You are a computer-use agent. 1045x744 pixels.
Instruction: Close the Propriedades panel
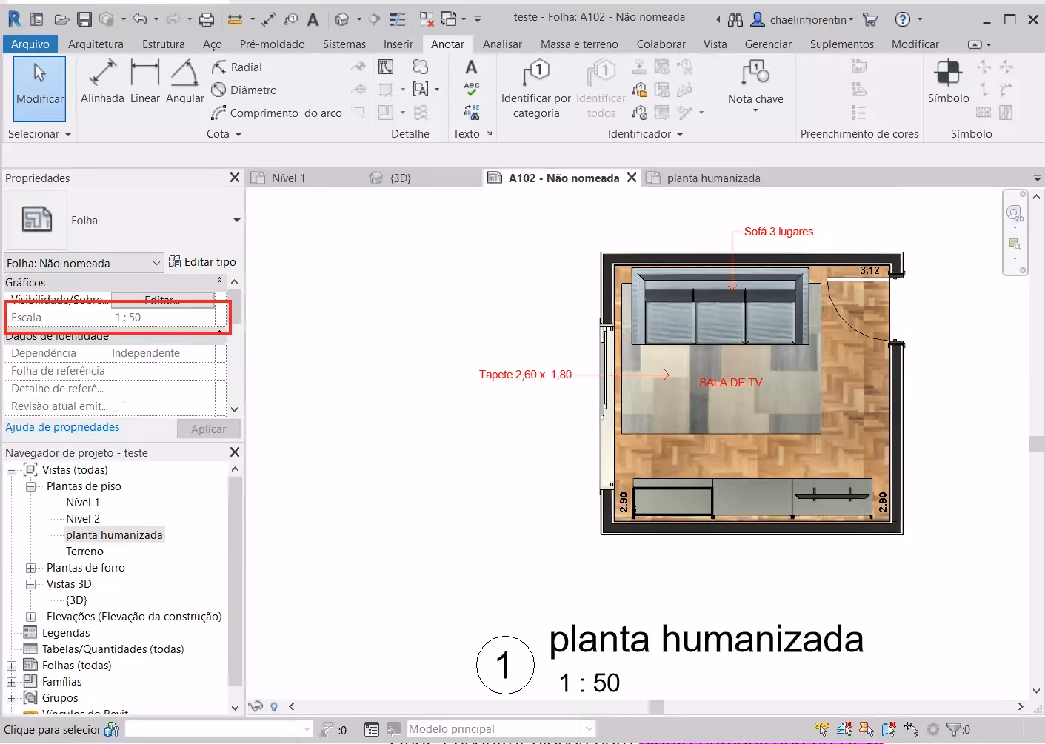click(235, 178)
